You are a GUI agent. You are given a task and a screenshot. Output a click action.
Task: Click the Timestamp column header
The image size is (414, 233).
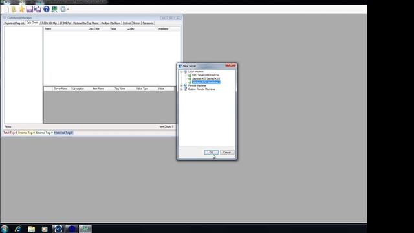coord(162,29)
